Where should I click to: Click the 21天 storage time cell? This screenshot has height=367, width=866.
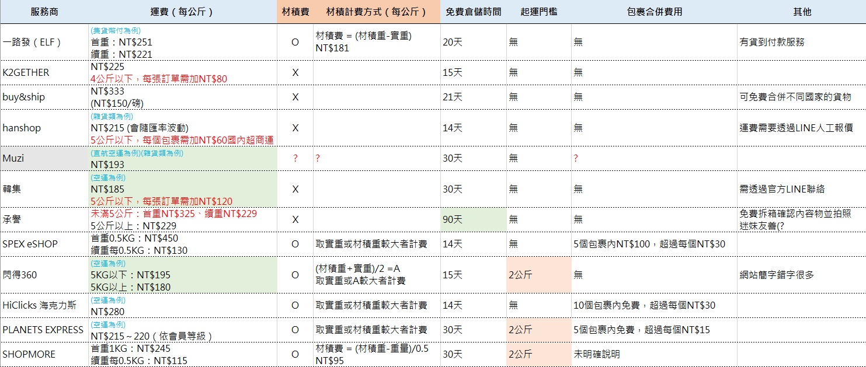(x=473, y=97)
